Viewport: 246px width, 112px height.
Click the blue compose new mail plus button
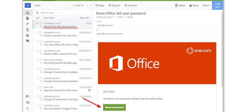coord(28,5)
